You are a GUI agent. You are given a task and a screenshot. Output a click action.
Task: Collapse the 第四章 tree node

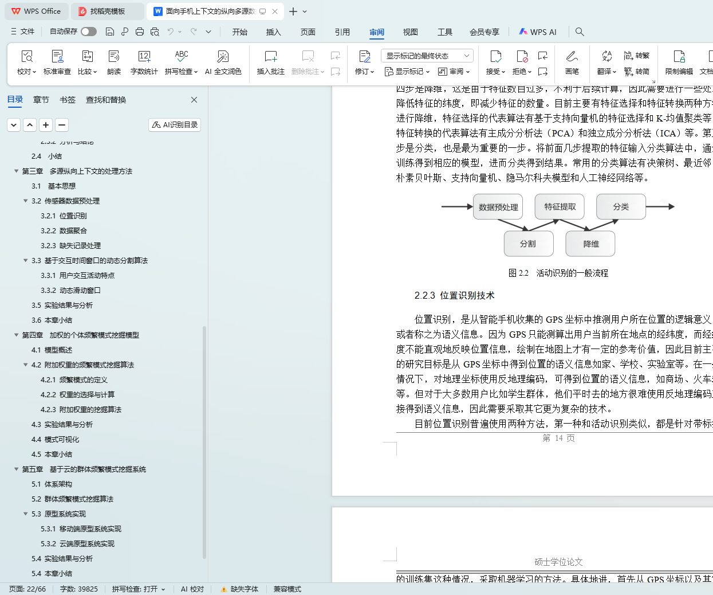[x=16, y=335]
